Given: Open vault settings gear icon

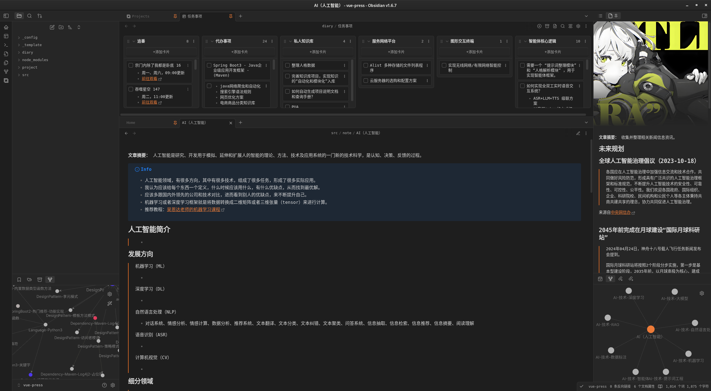Looking at the screenshot, I should pos(113,385).
